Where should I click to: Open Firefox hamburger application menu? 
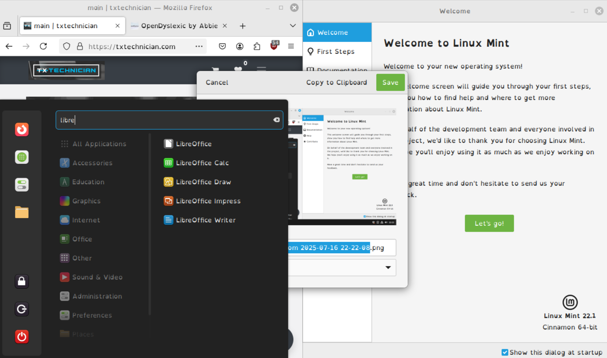291,46
